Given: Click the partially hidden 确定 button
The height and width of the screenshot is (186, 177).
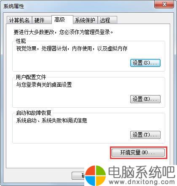Looking at the screenshot, I should coord(78,175).
